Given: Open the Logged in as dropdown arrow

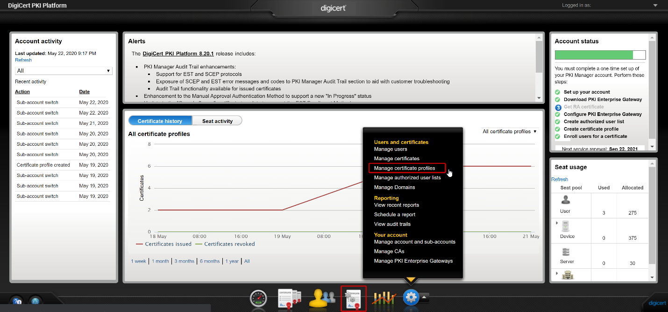Looking at the screenshot, I should [x=655, y=6].
